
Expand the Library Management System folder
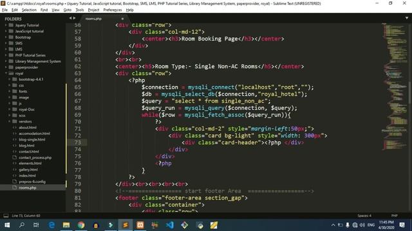click(6, 62)
